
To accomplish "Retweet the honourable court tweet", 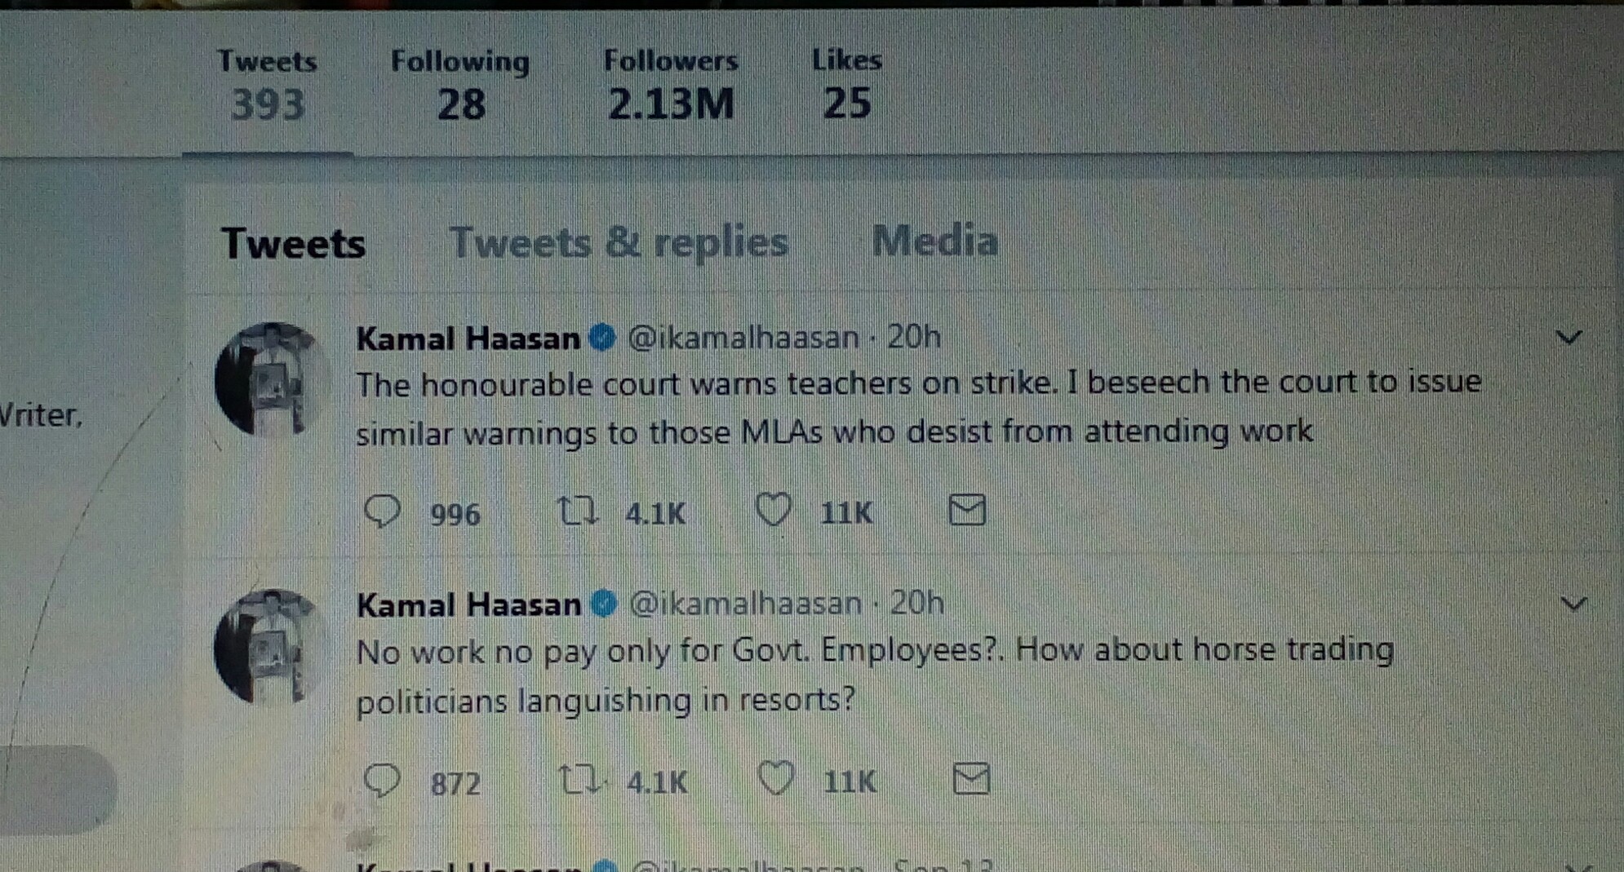I will coord(578,511).
